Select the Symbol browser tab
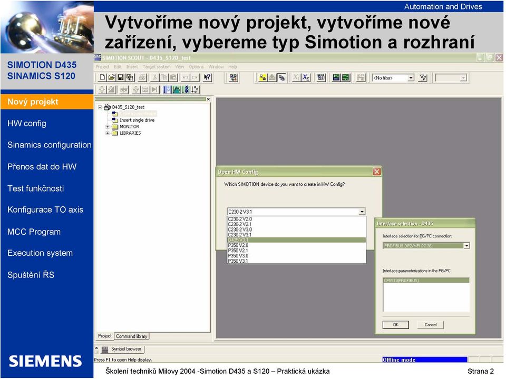This screenshot has width=506, height=379. 123,349
